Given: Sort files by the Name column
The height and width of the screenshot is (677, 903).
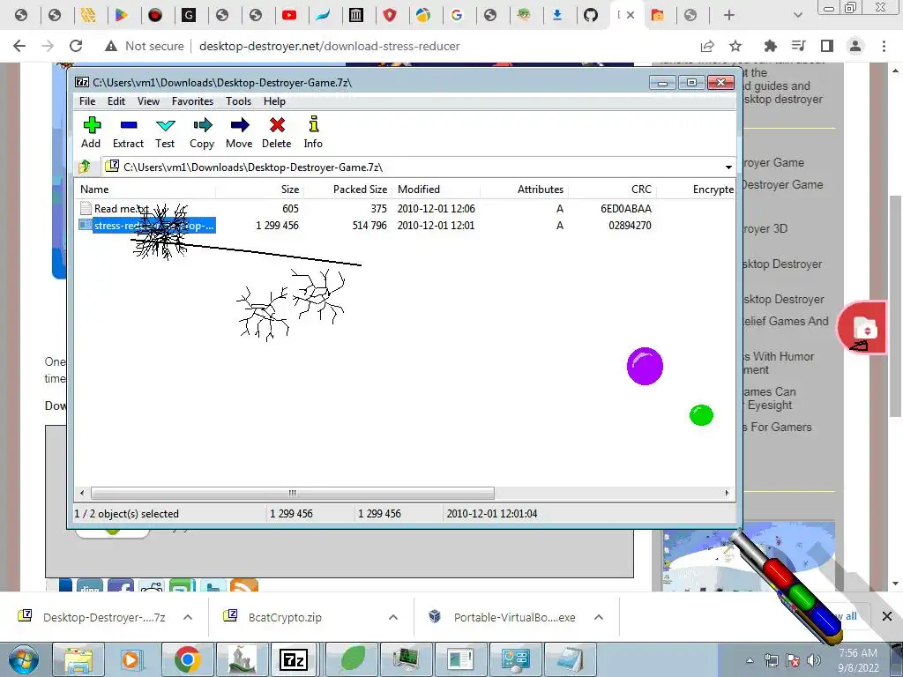Looking at the screenshot, I should pos(146,190).
